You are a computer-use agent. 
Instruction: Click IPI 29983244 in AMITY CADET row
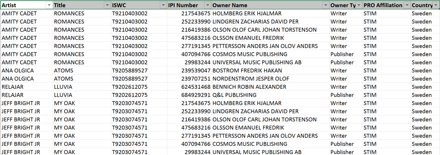[189, 62]
